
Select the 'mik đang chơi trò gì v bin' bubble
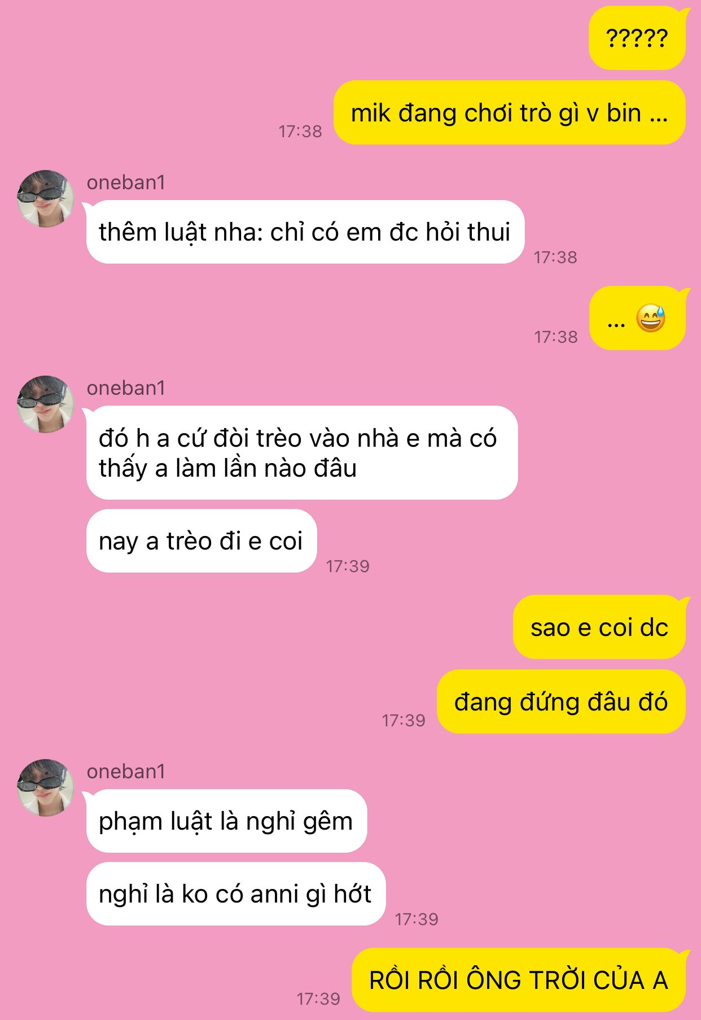(x=510, y=112)
